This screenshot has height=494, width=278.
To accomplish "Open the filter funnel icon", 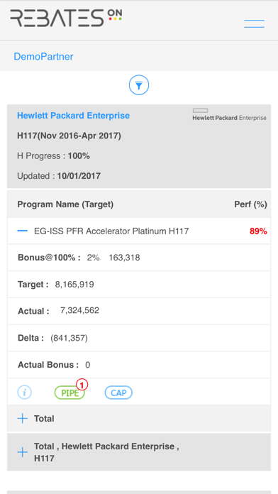I will point(139,85).
